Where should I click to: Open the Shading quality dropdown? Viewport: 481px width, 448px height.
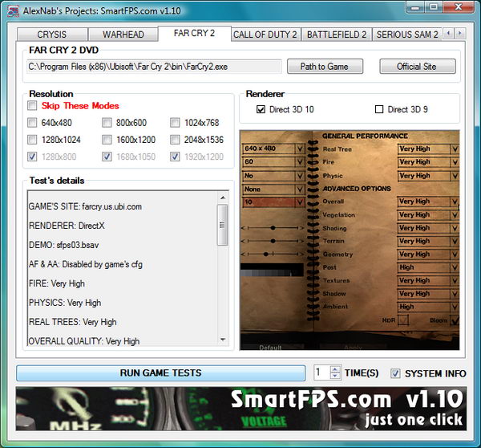pos(428,228)
